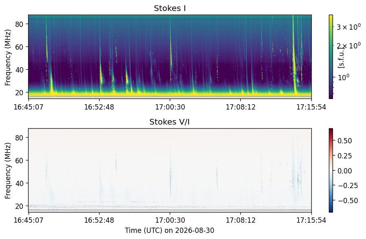Click the 16:45:07 tick on lower plot
The width and height of the screenshot is (366, 239).
click(29, 220)
